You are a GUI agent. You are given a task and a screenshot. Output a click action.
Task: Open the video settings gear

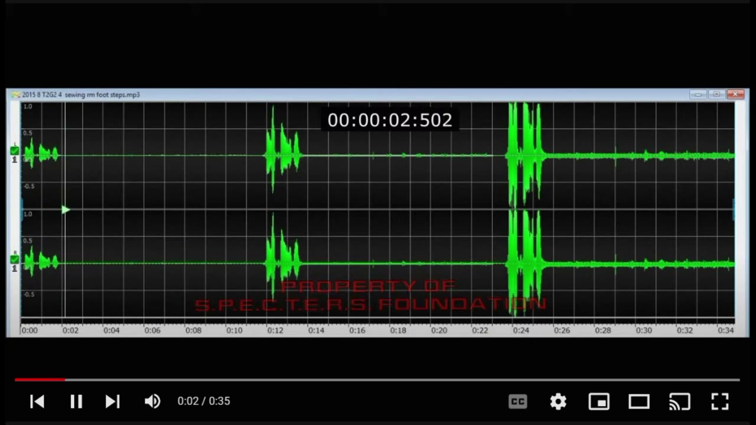pos(558,401)
